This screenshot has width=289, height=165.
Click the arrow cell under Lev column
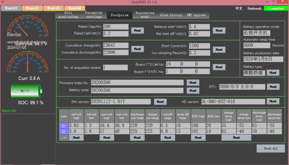click(x=64, y=137)
